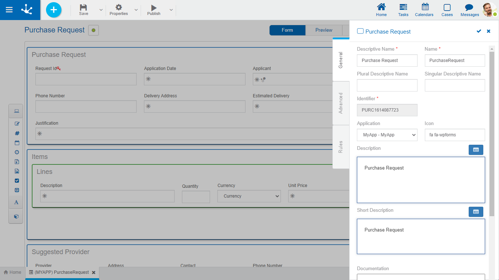Click the Deyel network logo icon
This screenshot has height=280, width=499.
coord(27,9)
